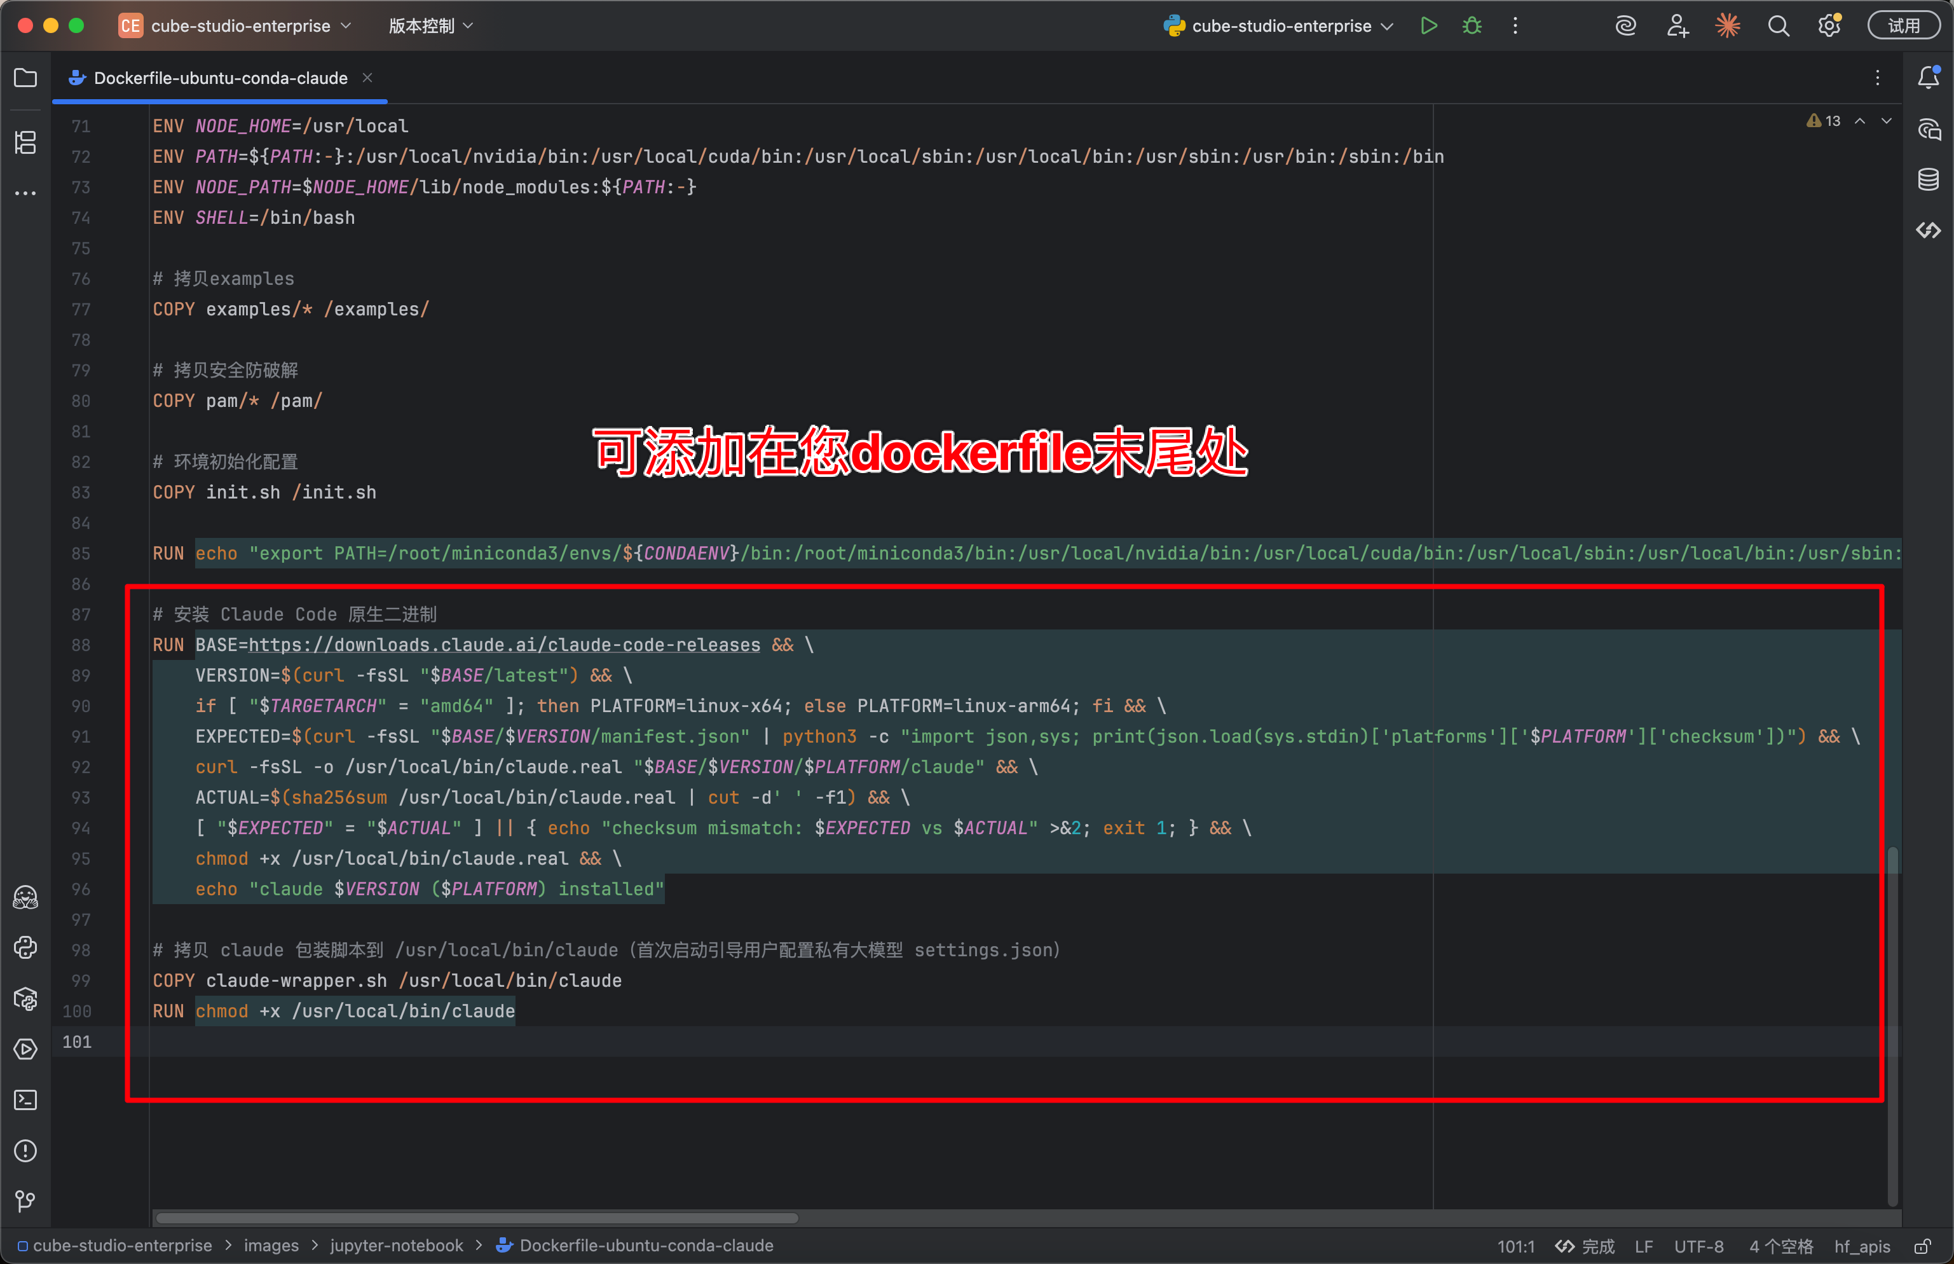Click 完成 status indicator
Screen dimensions: 1954x1264
[1585, 1246]
